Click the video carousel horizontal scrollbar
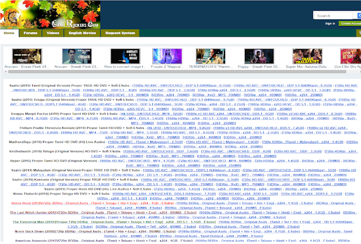This screenshot has height=244, width=361. [x=177, y=72]
